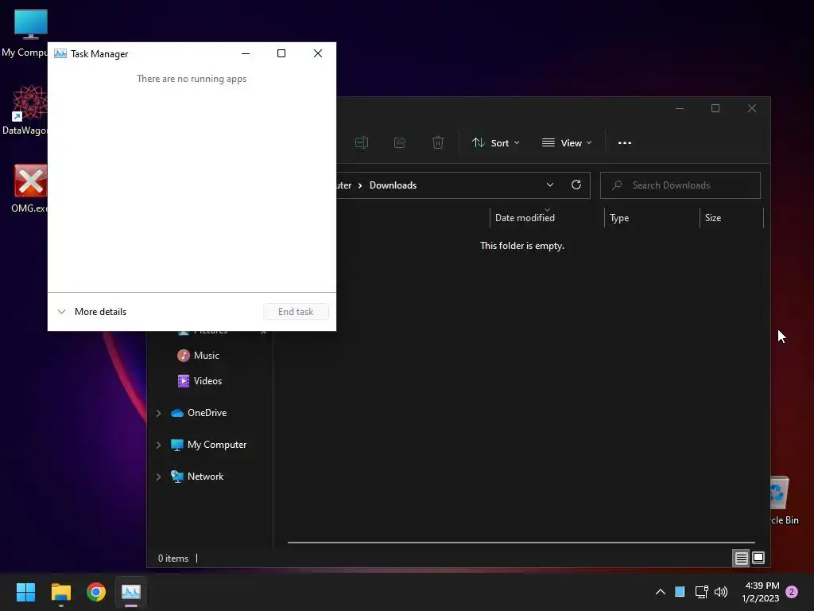
Task: Expand More details in Task Manager
Action: [x=92, y=312]
